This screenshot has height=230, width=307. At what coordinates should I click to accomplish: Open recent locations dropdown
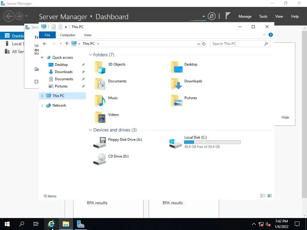click(61, 44)
